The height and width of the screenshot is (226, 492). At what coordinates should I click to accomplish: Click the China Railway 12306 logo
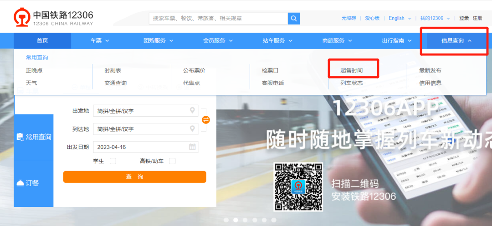[54, 18]
